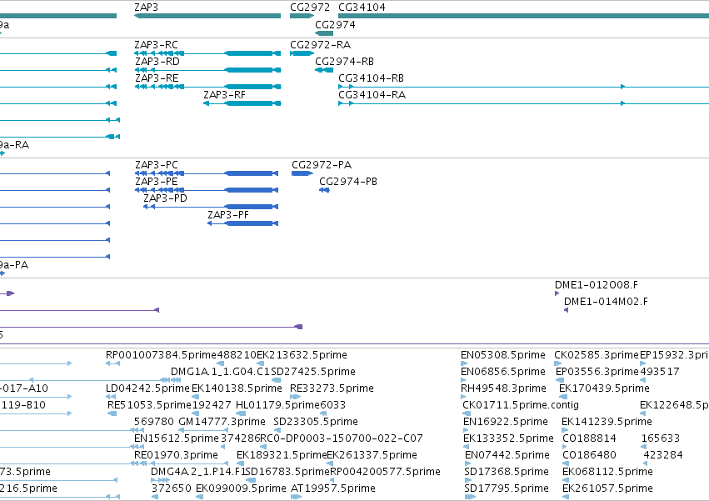
Task: Open transcript CG2972-RA
Action: (320, 45)
